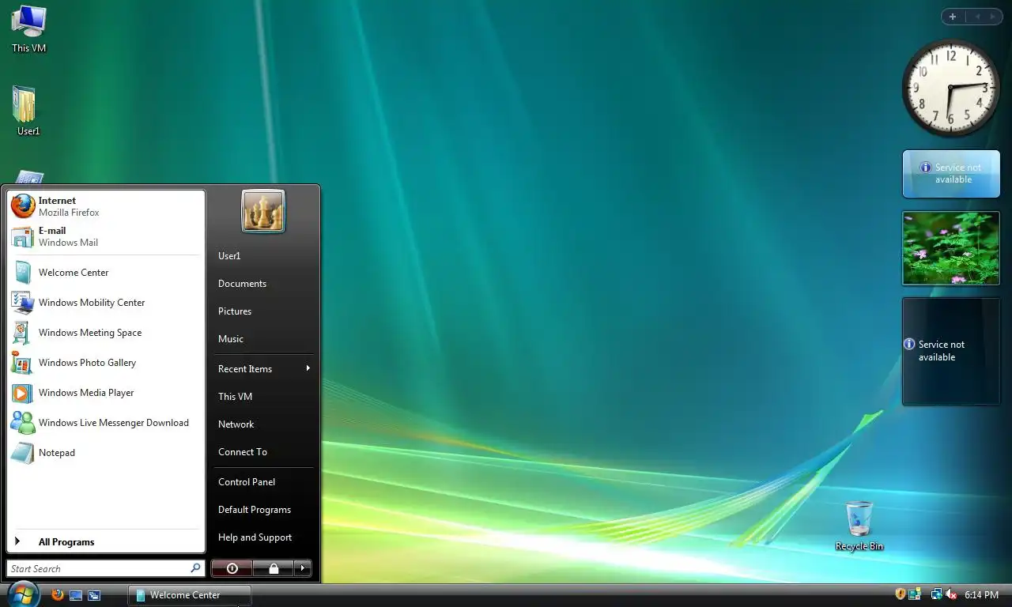Click the Start orb button
This screenshot has width=1012, height=607.
click(23, 594)
